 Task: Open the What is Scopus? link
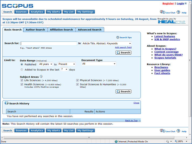coord(165,49)
